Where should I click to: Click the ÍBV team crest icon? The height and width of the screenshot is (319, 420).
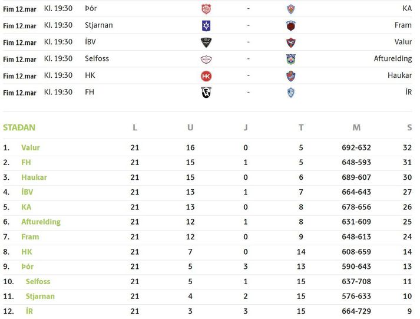click(206, 42)
